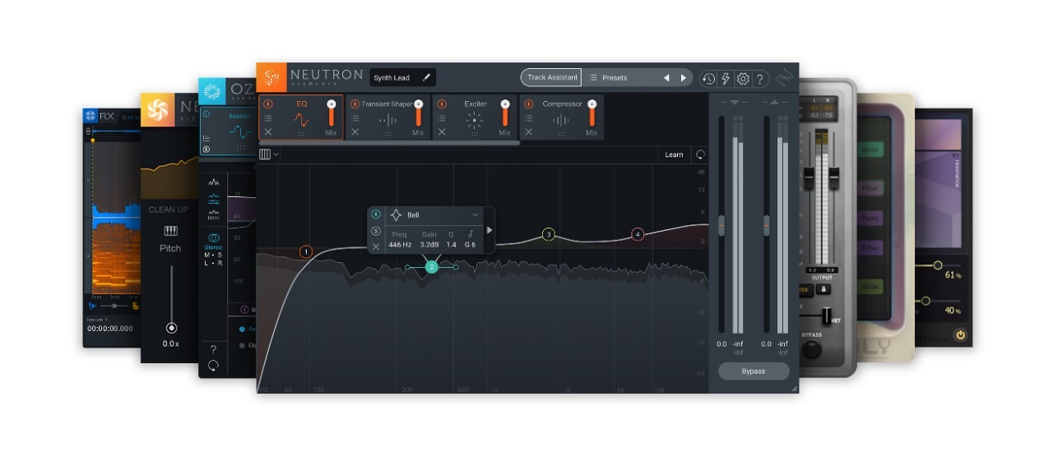The height and width of the screenshot is (461, 1053).
Task: Select the Exciter module
Action: coord(475,118)
